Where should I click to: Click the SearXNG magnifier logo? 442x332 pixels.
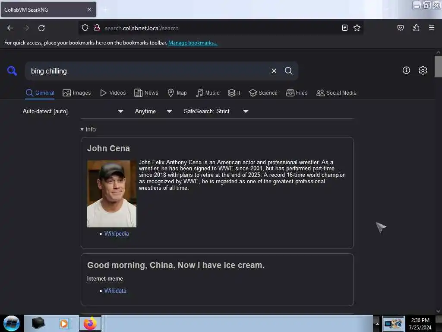point(12,70)
